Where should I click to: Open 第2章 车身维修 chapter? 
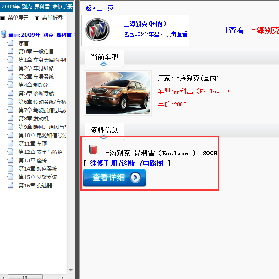pyautogui.click(x=36, y=68)
